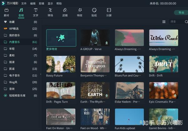This screenshot has width=188, height=131.
Task: Switch the grid view layout icon
Action: tap(164, 22)
